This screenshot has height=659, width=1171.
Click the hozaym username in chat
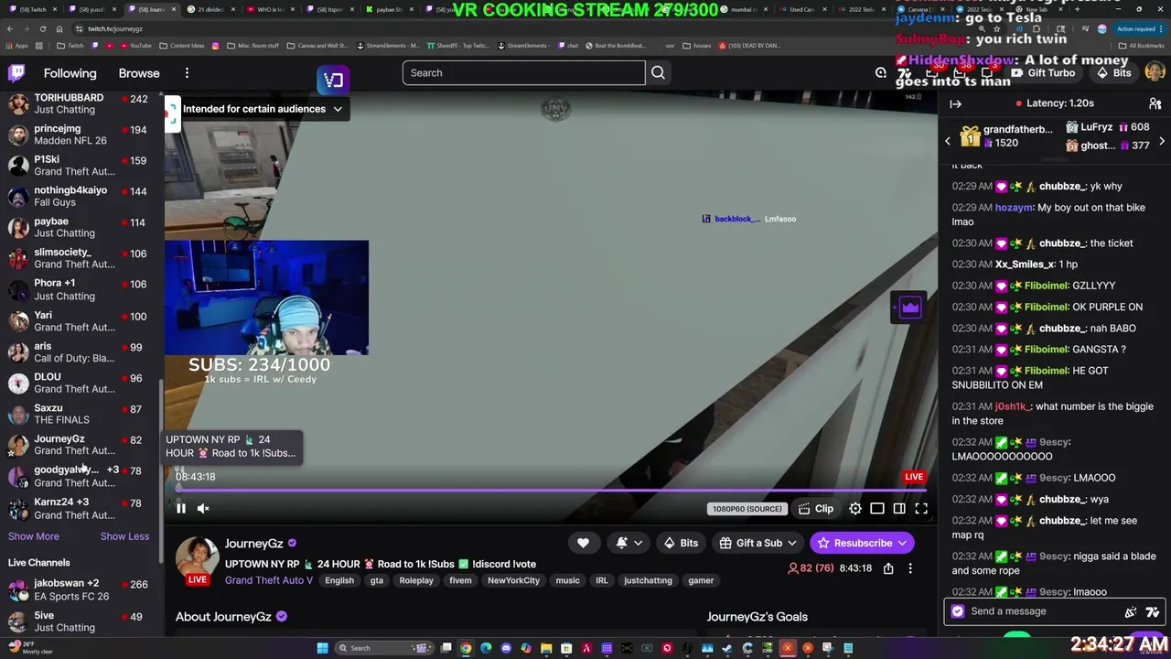(x=1014, y=208)
